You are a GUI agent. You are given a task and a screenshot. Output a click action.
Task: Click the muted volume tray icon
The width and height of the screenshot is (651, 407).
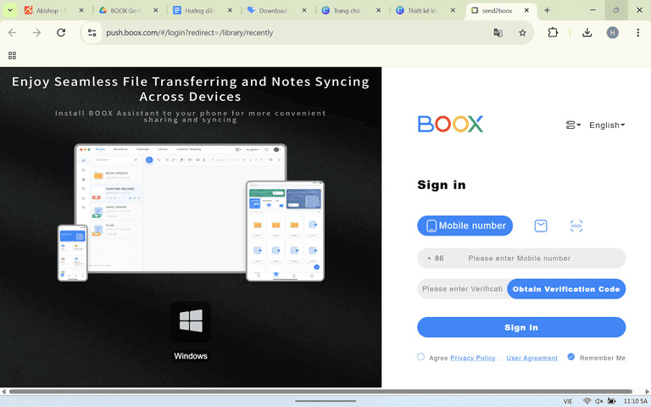tap(598, 401)
